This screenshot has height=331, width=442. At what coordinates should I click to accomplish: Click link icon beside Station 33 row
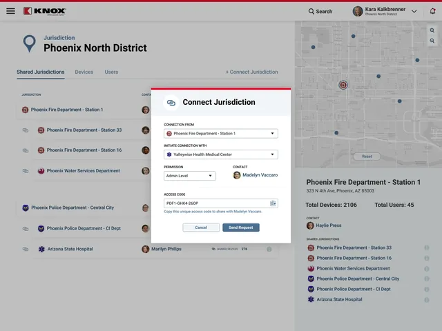[x=26, y=130]
